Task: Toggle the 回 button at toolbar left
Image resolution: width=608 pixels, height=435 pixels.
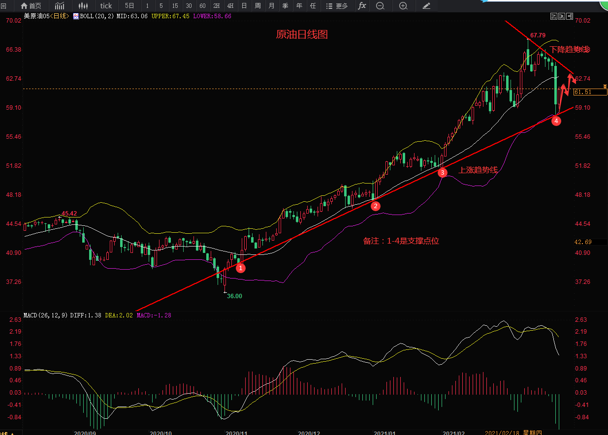Action: click(3, 6)
